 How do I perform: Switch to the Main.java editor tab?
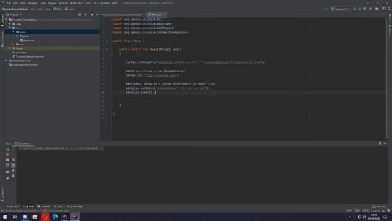pyautogui.click(x=156, y=15)
